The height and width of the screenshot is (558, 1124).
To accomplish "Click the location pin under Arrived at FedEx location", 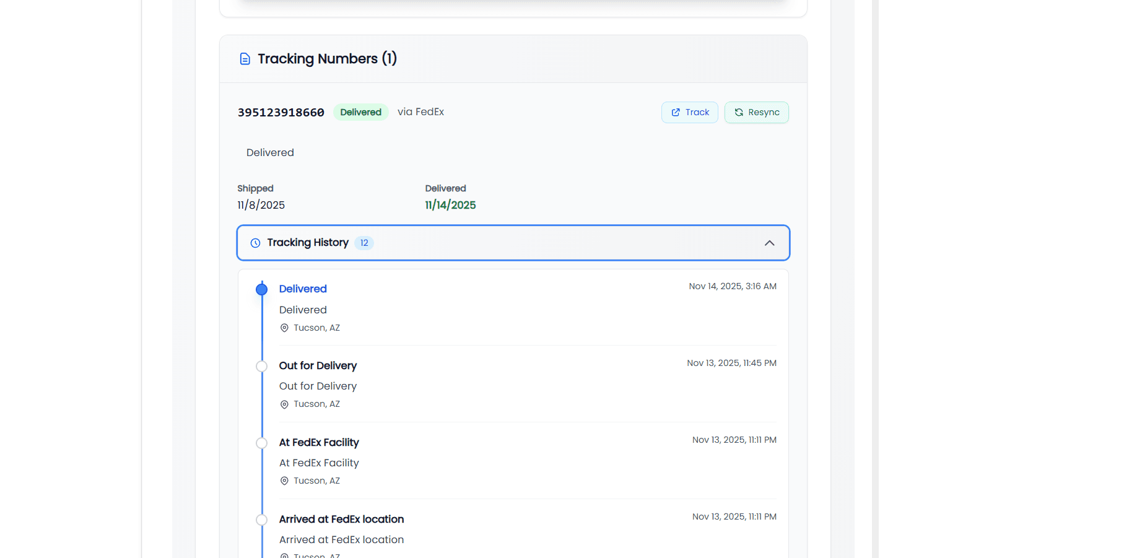I will [284, 556].
